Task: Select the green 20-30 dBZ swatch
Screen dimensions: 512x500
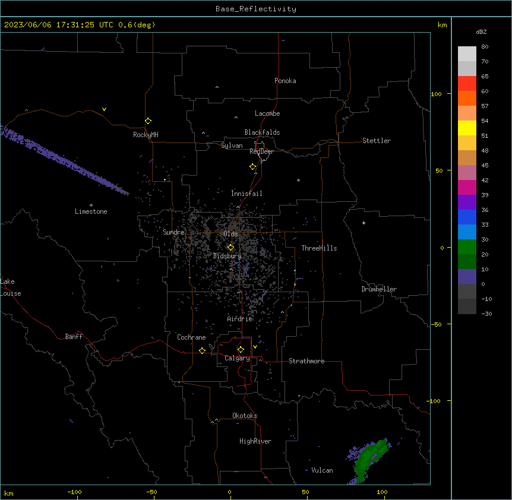Action: click(x=467, y=247)
